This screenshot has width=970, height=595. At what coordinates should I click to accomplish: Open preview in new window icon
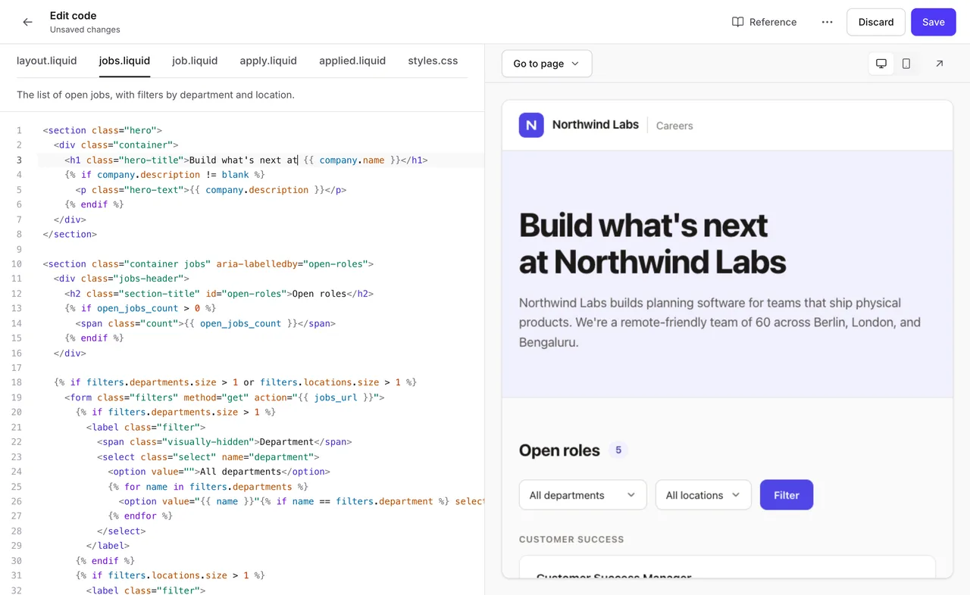940,64
